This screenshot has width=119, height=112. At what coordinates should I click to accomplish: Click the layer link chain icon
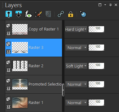(61, 14)
